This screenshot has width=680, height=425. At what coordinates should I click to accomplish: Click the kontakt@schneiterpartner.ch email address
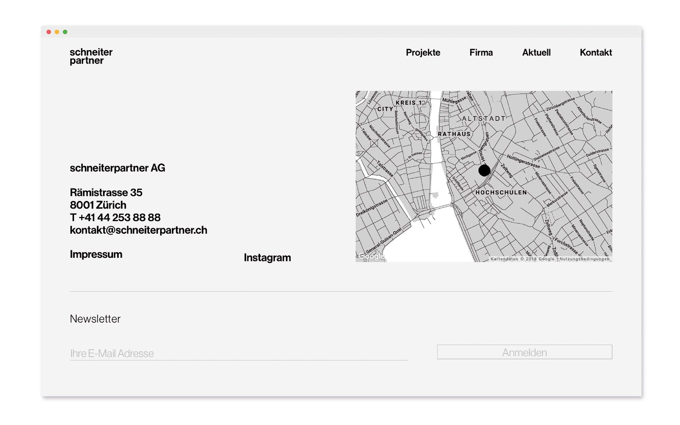click(x=138, y=230)
